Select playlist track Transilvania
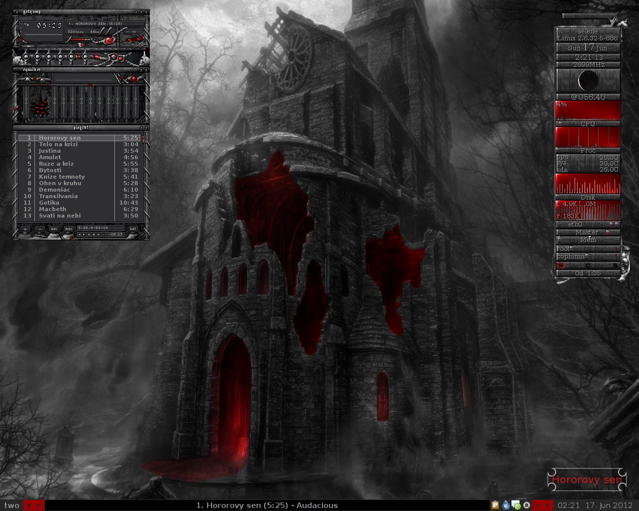Viewport: 639px width, 511px height. [x=80, y=196]
